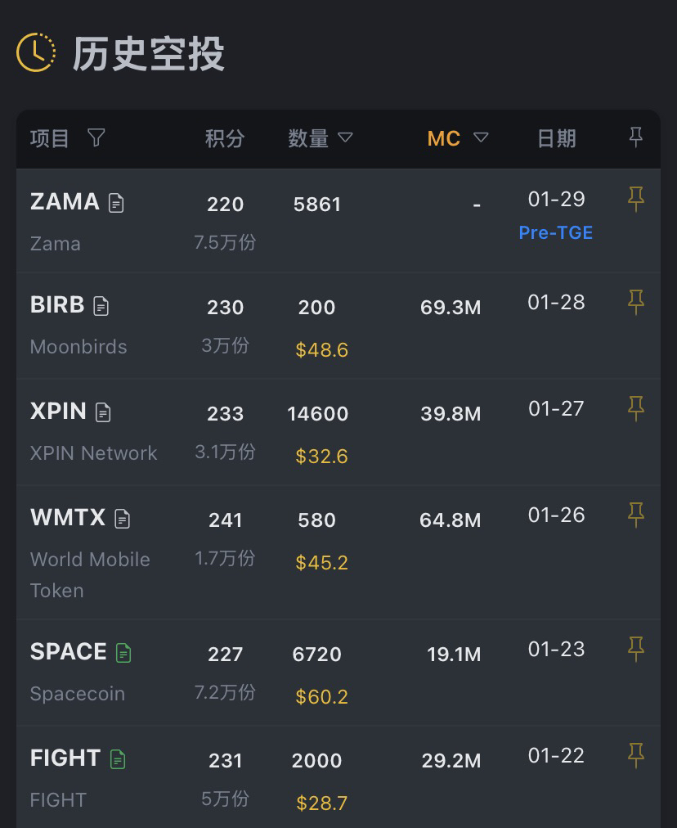Pin the ZAMA row
The height and width of the screenshot is (828, 677).
635,199
